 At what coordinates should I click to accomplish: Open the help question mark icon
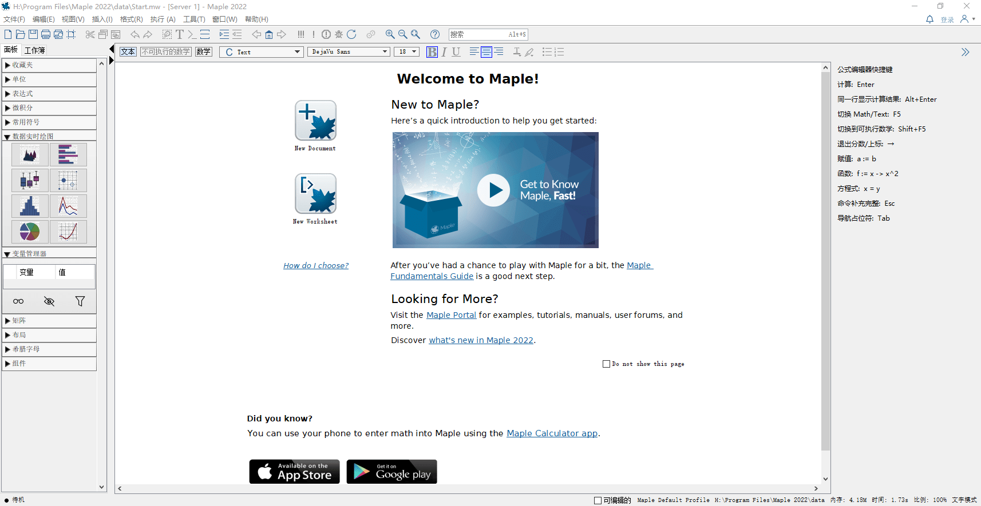click(435, 34)
